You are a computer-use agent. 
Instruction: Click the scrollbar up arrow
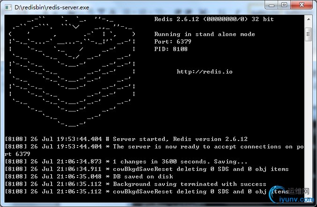click(308, 19)
